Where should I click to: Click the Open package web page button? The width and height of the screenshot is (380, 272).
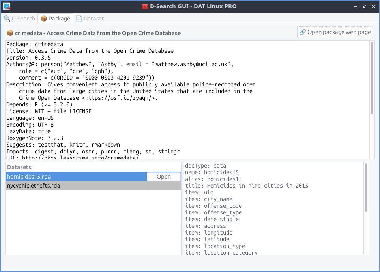(335, 32)
